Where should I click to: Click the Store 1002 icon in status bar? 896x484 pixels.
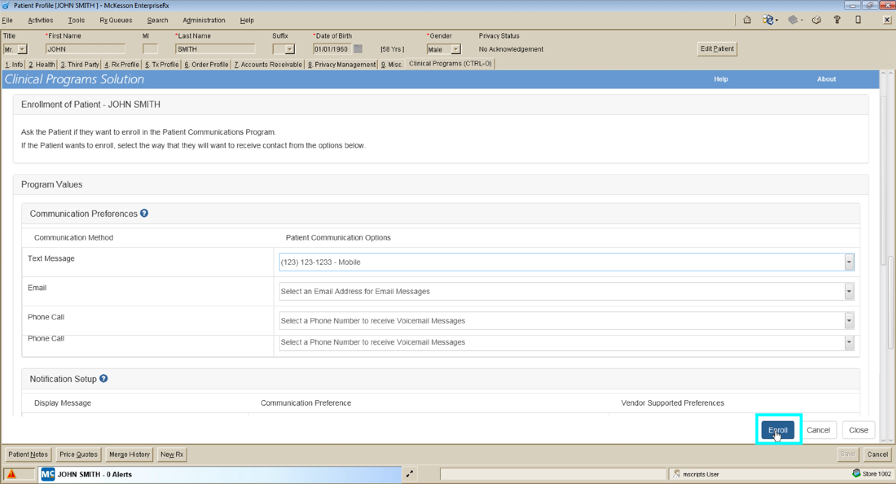(x=856, y=474)
